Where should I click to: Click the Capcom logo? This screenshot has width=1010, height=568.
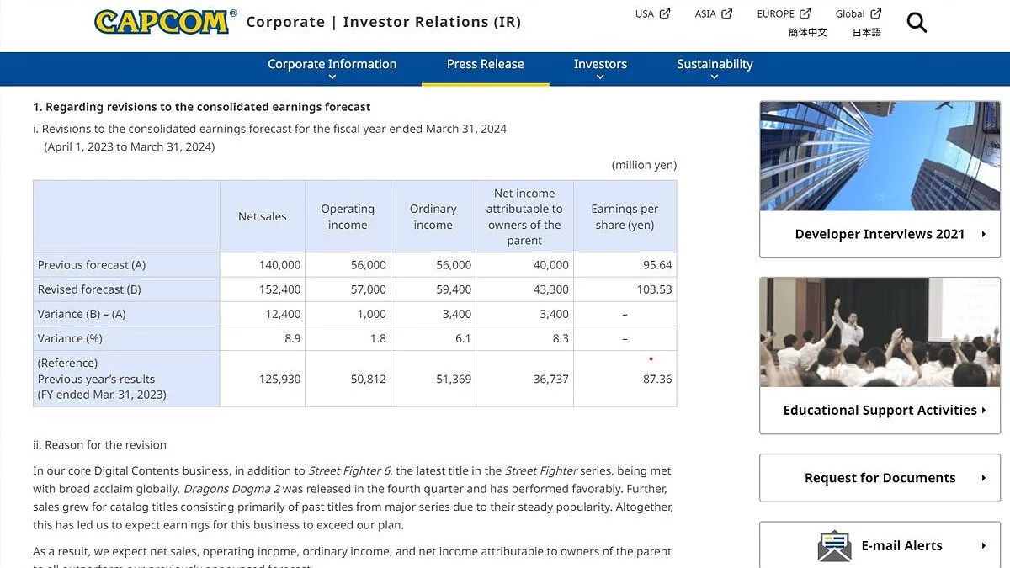(162, 22)
